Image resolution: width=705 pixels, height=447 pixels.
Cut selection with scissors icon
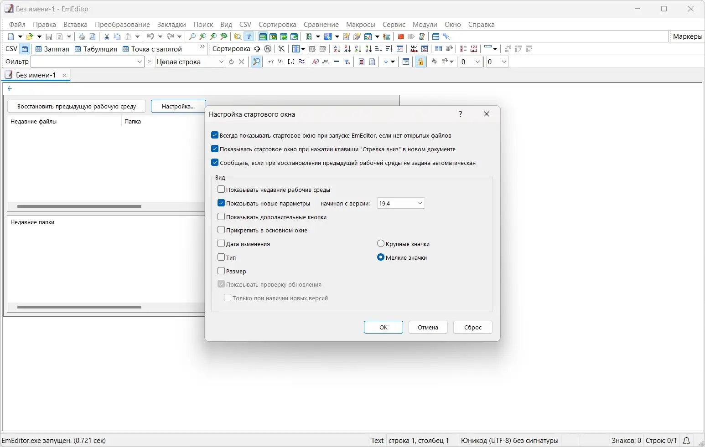107,36
